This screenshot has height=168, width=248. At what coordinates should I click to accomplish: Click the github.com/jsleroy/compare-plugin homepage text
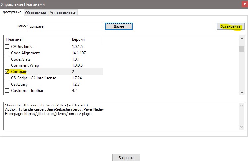point(58,114)
